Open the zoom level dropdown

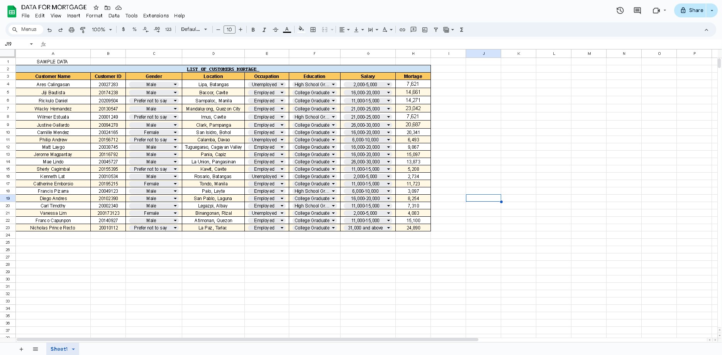click(102, 29)
